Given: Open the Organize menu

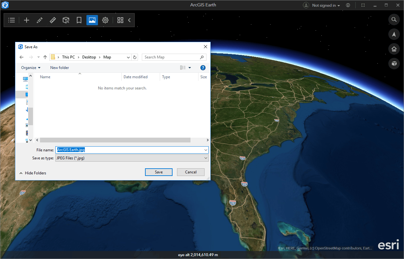Looking at the screenshot, I should (30, 67).
